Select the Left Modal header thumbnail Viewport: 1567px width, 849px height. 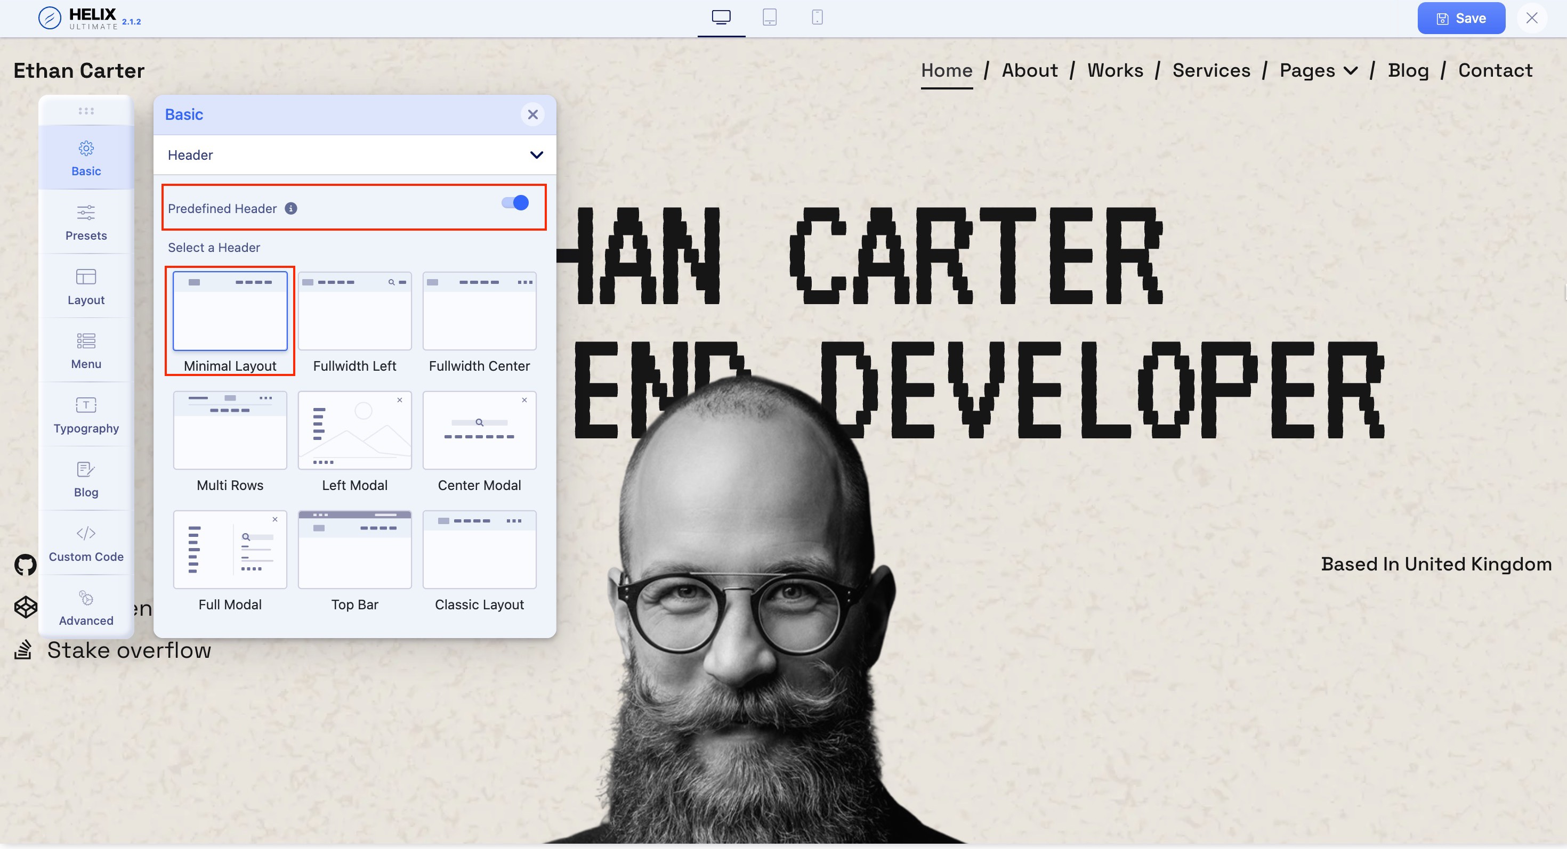(x=354, y=430)
